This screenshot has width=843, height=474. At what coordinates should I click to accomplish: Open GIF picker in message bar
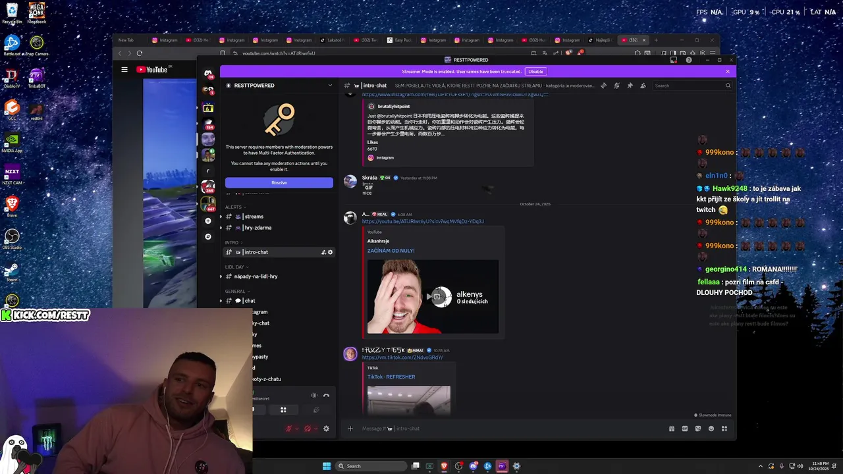[685, 429]
